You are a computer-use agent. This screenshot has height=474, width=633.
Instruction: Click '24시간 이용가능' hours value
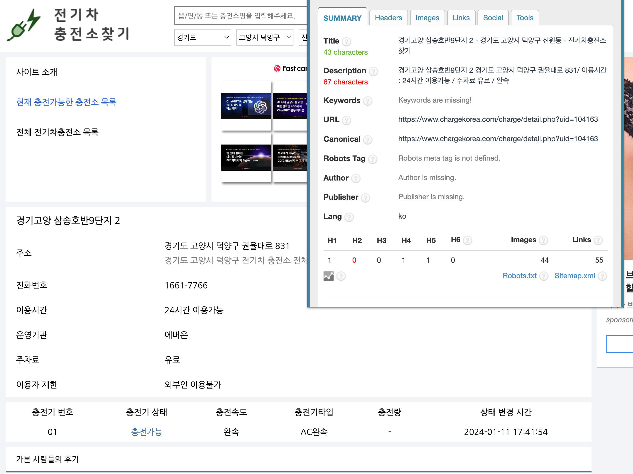pos(194,310)
